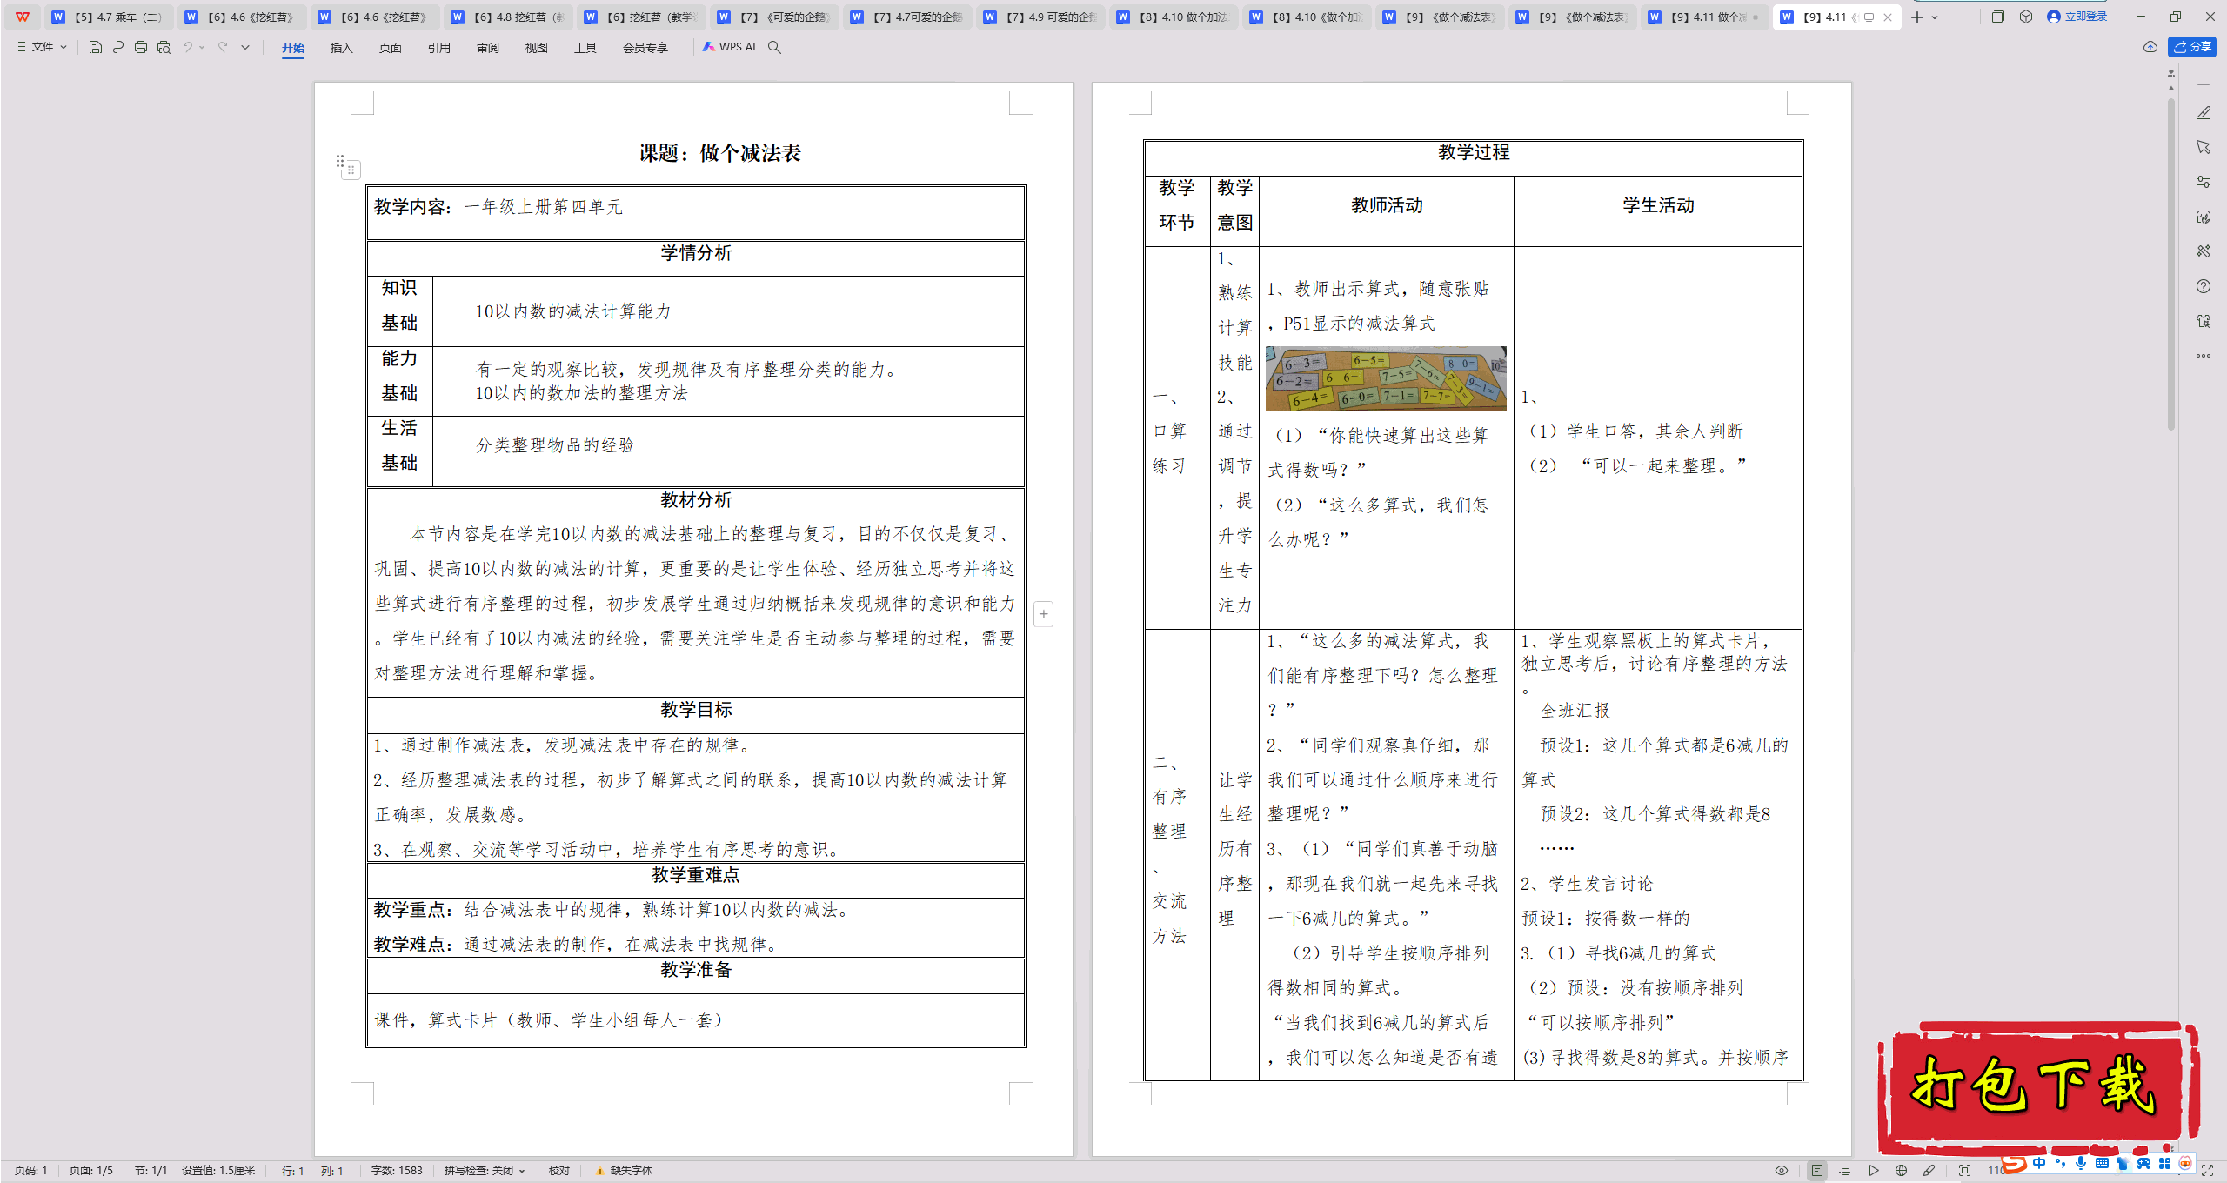The width and height of the screenshot is (2227, 1183).
Task: Click the Undo arrow icon
Action: point(187,47)
